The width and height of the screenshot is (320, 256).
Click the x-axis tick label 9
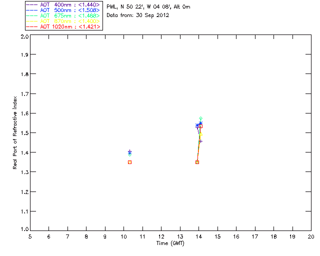(x=105, y=236)
